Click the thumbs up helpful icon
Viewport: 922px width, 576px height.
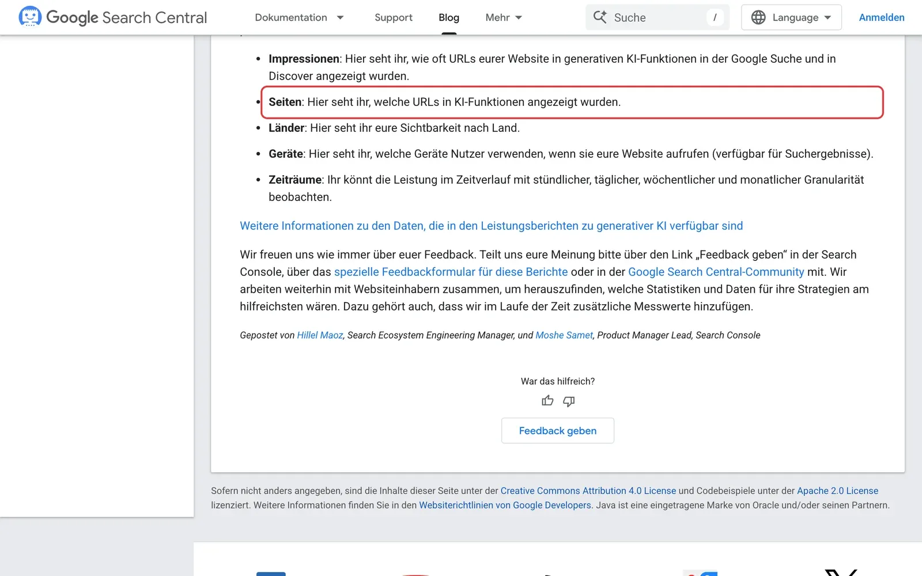pos(547,401)
